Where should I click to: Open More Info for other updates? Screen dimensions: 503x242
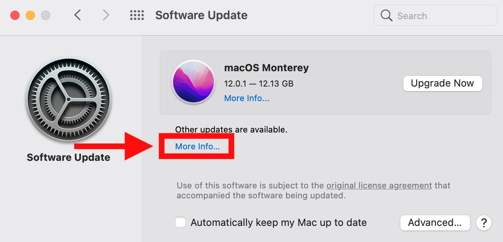197,147
